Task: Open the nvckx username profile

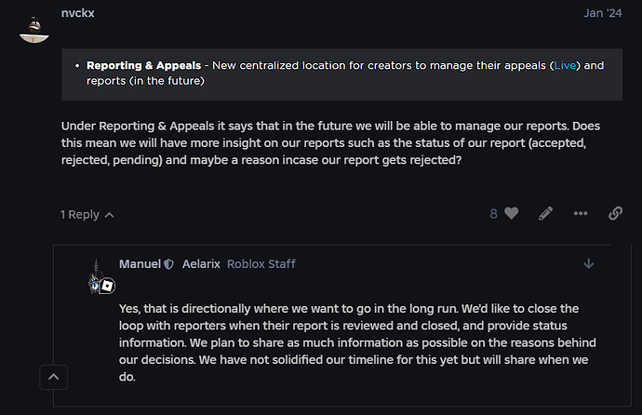Action: 77,13
